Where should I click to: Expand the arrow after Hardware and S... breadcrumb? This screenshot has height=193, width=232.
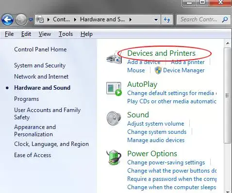coord(131,19)
